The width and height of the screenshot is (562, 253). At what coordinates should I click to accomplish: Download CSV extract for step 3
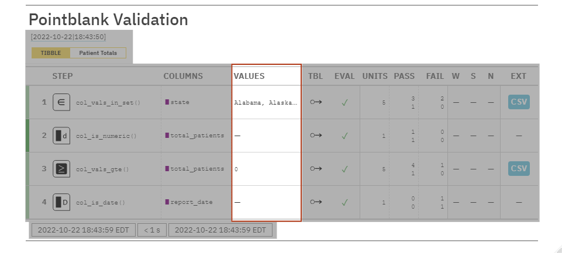coord(519,169)
